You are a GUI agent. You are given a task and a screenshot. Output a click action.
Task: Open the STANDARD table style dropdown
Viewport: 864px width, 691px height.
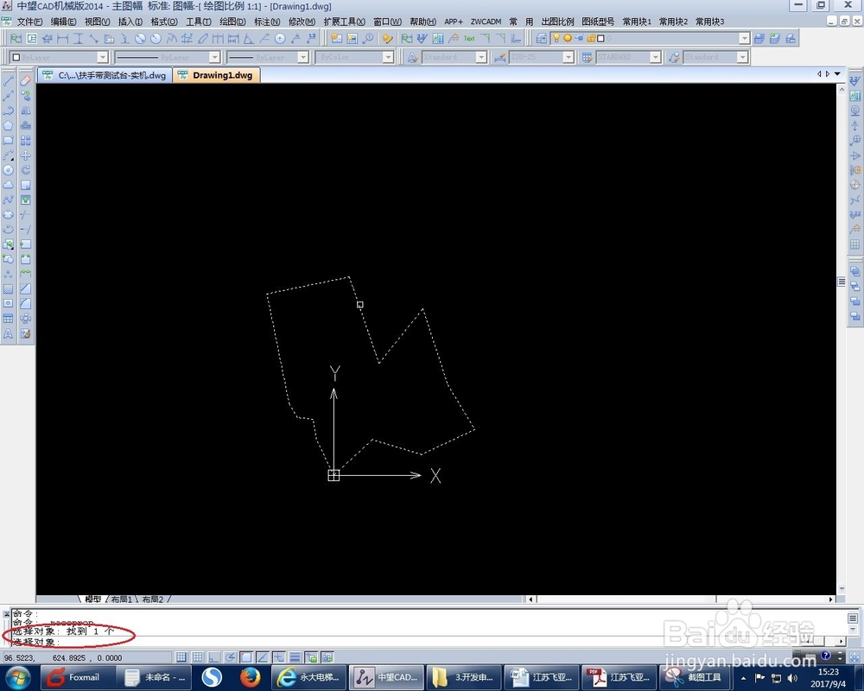pos(655,57)
